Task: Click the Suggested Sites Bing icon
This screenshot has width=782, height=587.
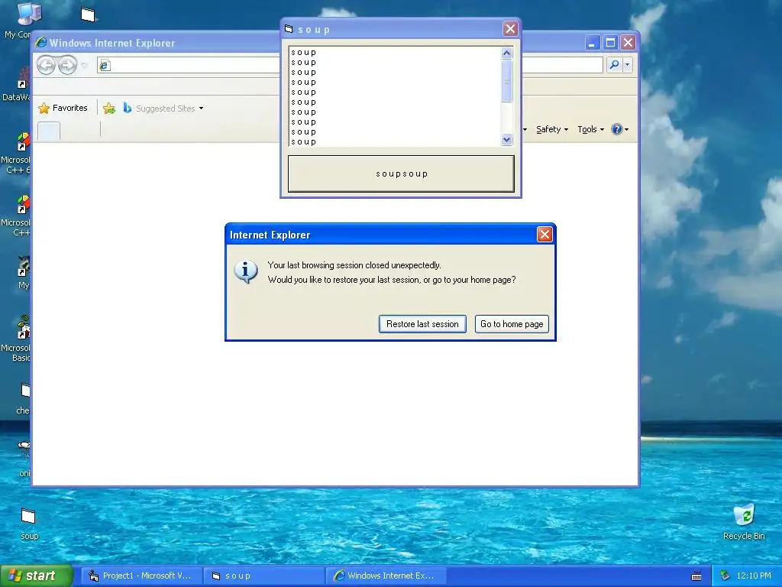Action: pos(128,108)
